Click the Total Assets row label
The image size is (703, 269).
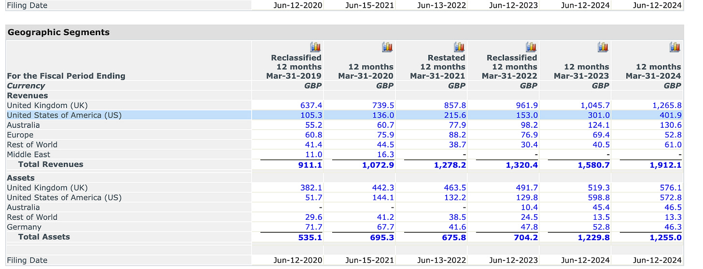[x=44, y=237]
